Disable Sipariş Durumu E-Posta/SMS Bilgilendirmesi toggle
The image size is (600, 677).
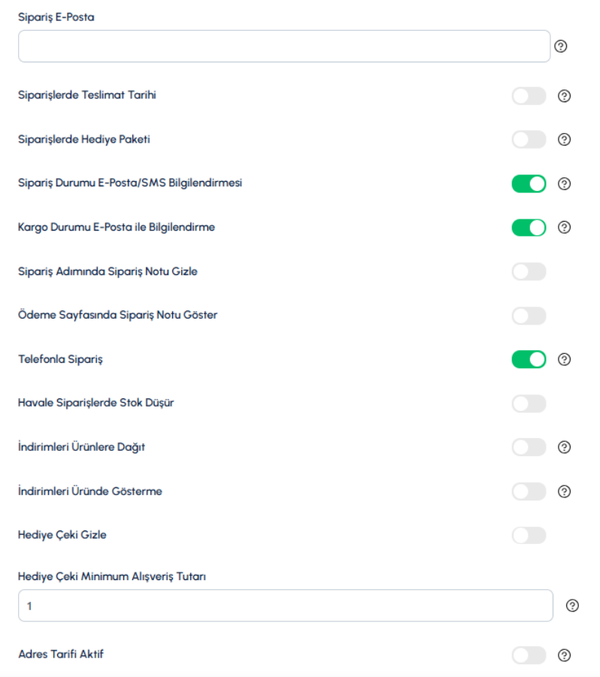tap(529, 184)
